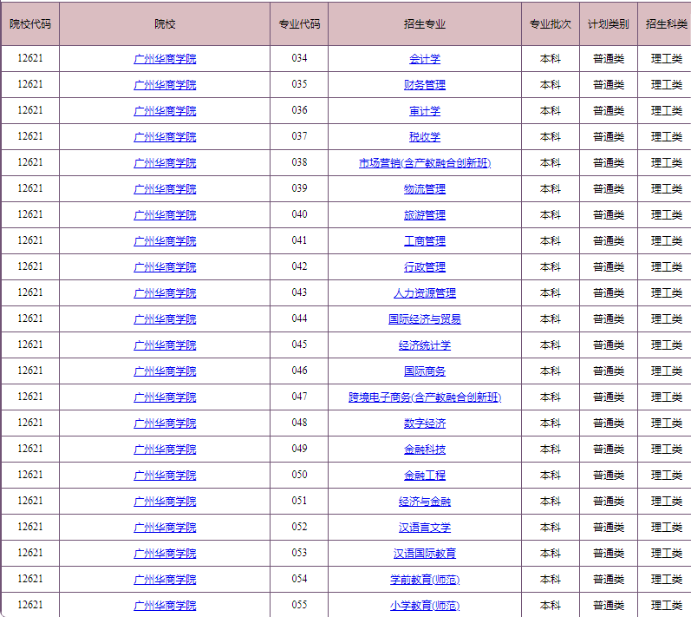Screen dimensions: 691x617
Task: Open 广州华商学院 link in row 039
Action: (165, 189)
